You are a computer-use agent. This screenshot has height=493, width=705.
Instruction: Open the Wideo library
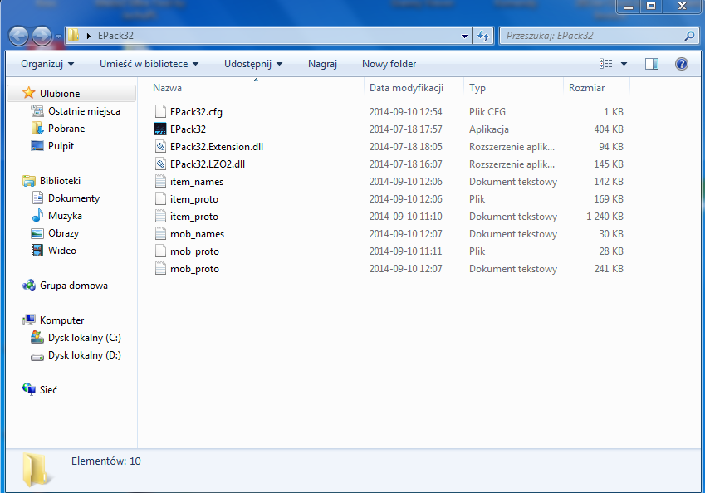62,251
